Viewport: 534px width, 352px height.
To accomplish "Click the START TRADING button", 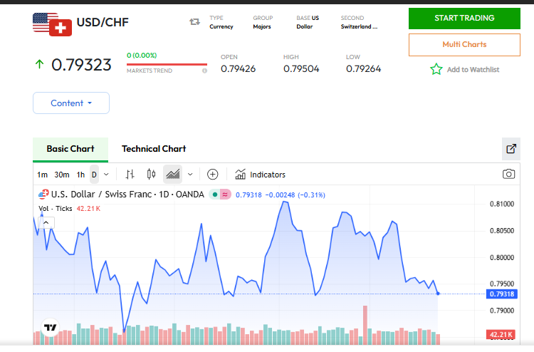I will tap(464, 19).
